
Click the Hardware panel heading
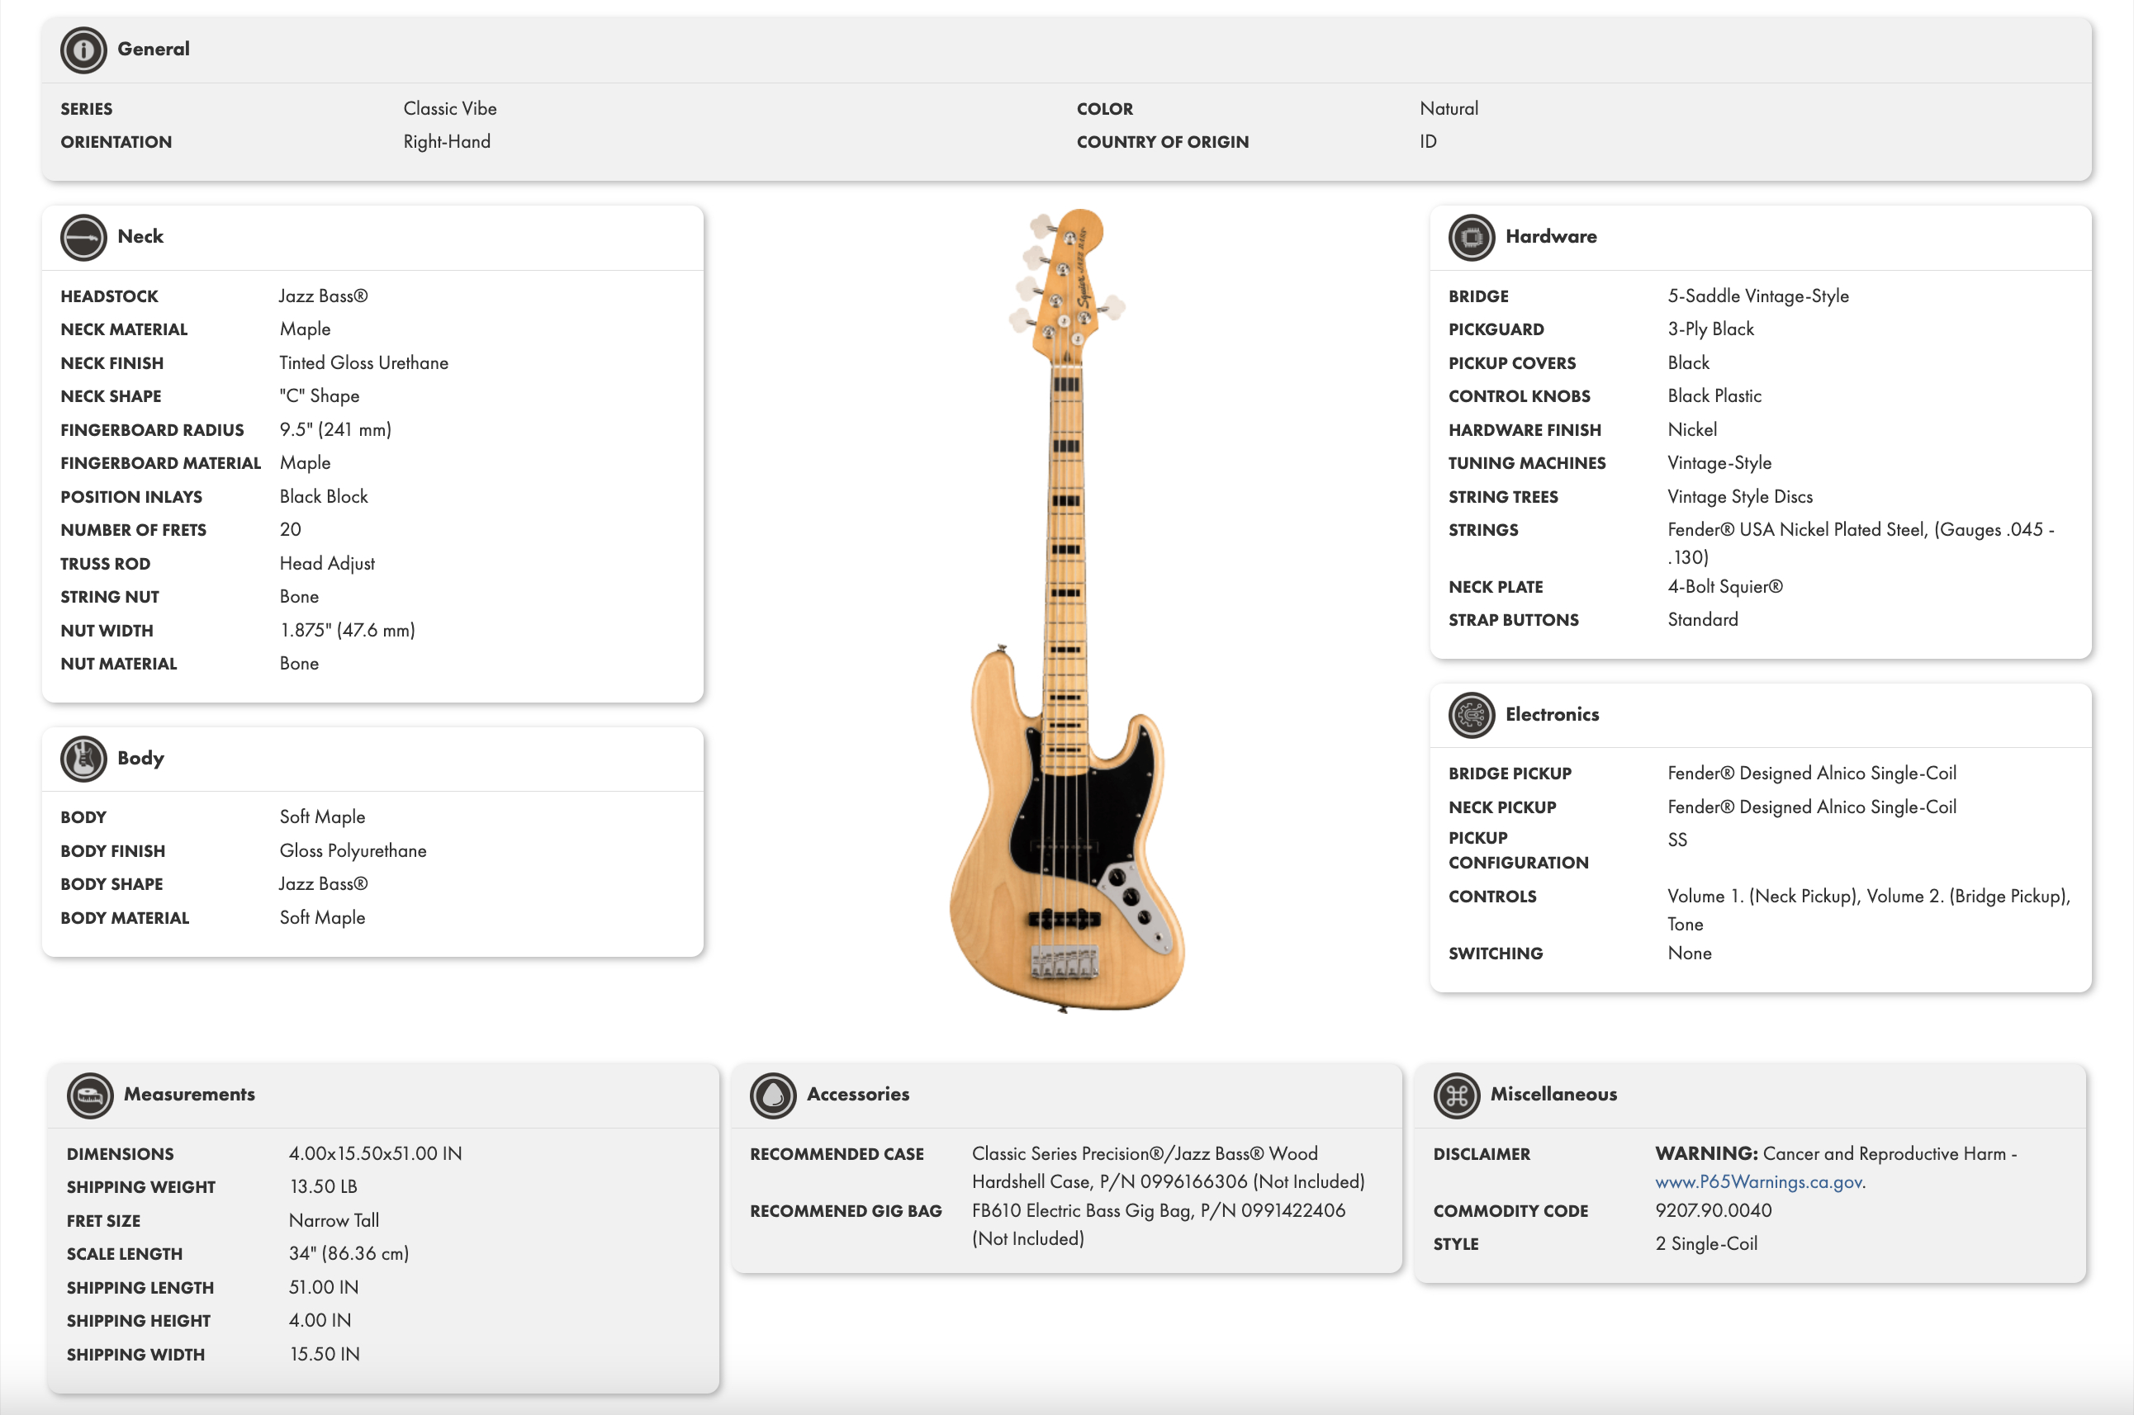pos(1551,236)
